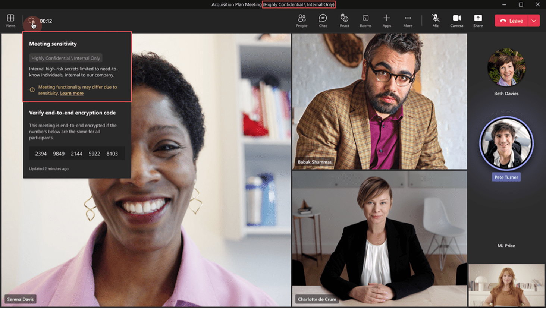The image size is (546, 309).
Task: Open the React emoji menu
Action: coord(344,21)
